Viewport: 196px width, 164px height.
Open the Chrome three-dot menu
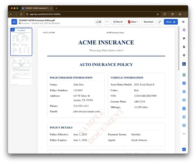(x=185, y=14)
